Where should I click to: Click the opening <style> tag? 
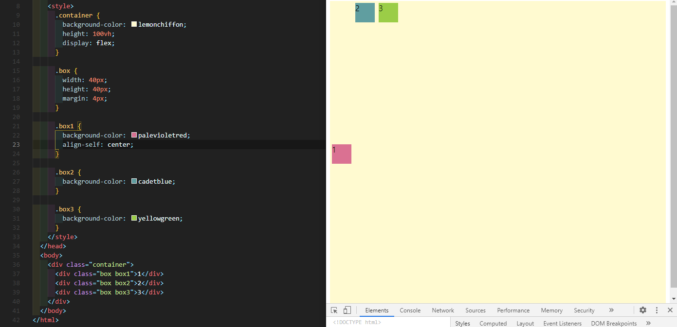[61, 6]
